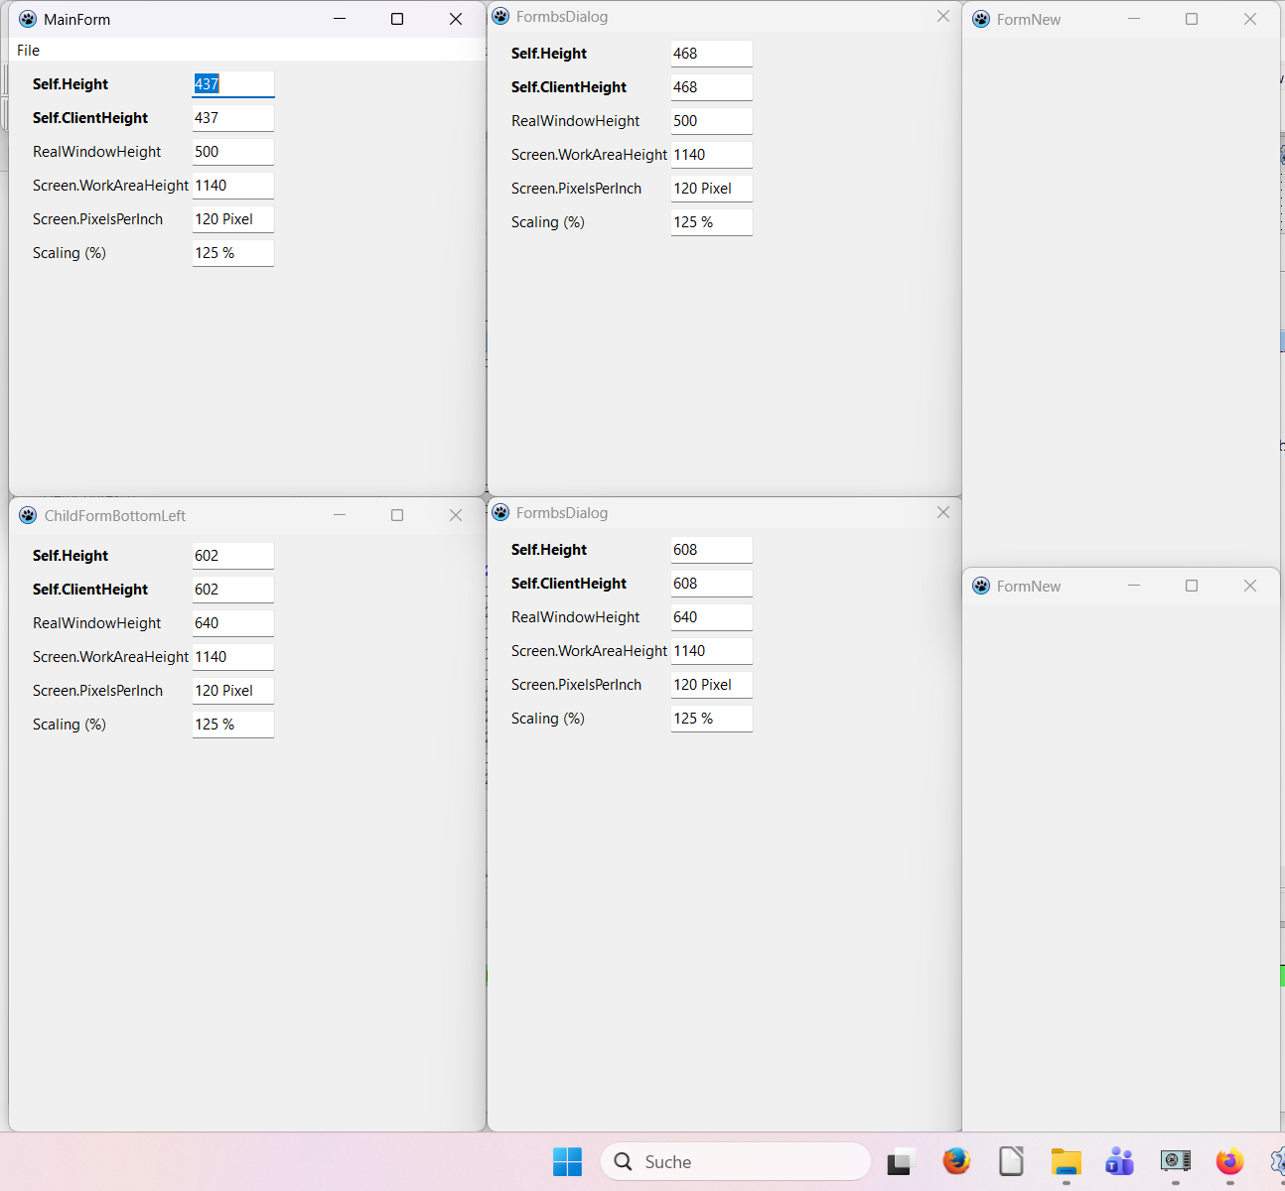Image resolution: width=1285 pixels, height=1191 pixels.
Task: Open the Windows Start menu
Action: [x=567, y=1161]
